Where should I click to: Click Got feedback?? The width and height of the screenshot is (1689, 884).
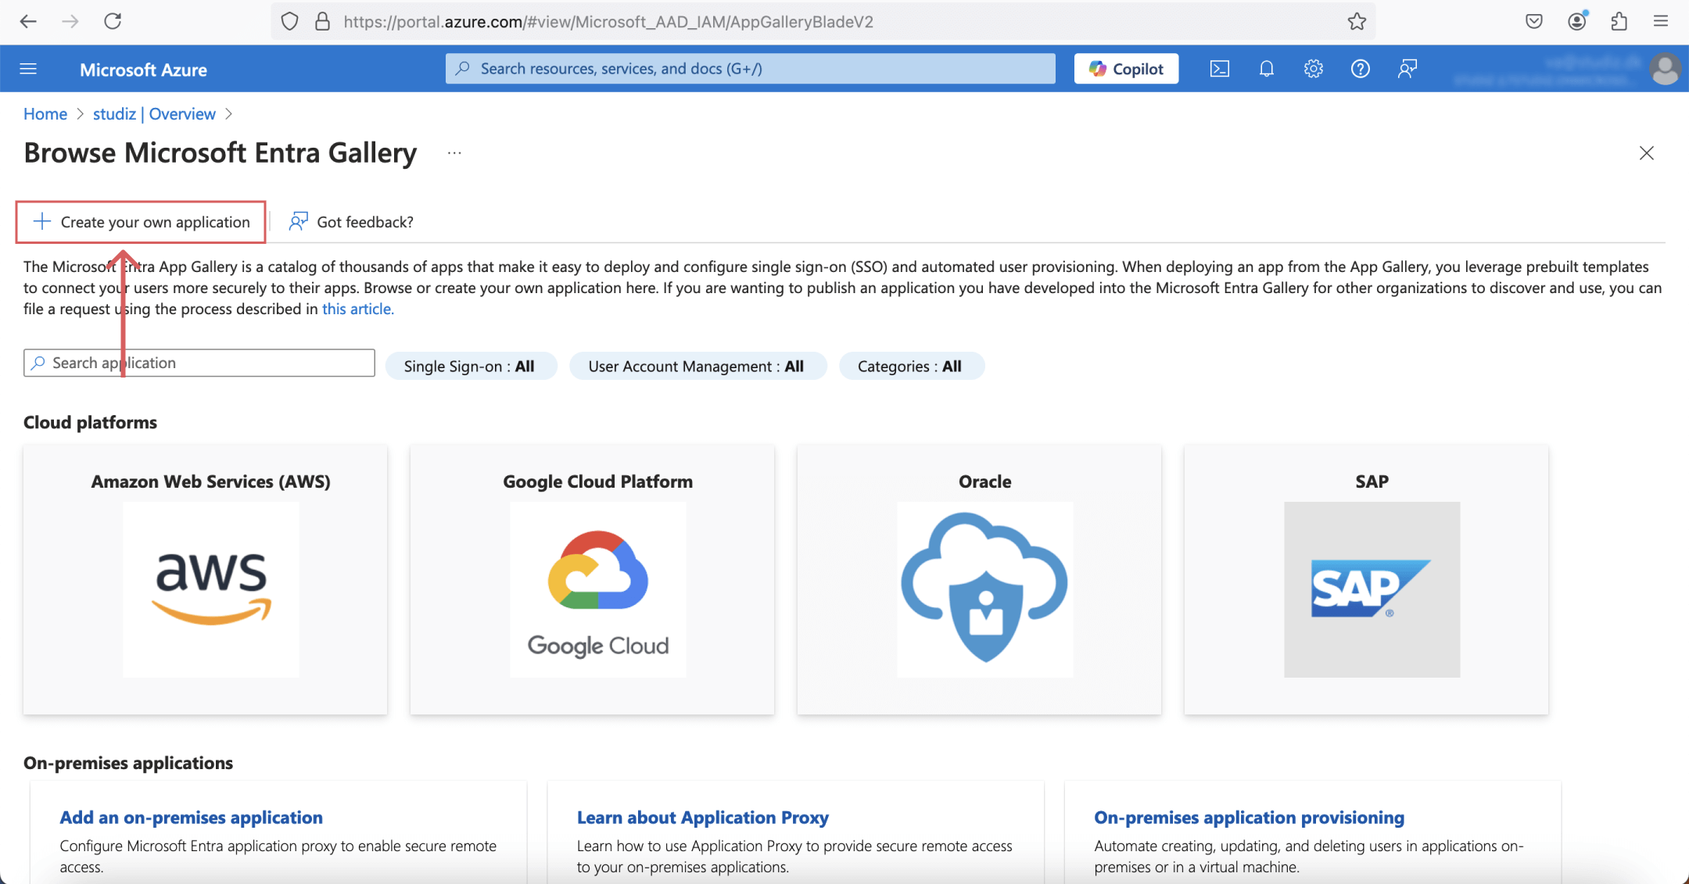351,222
